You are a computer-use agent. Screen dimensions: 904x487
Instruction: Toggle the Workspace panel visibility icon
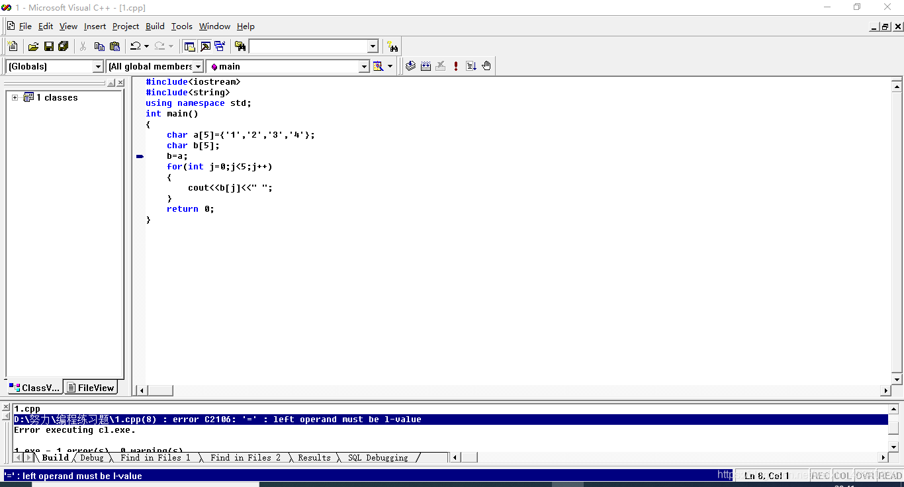[x=188, y=46]
